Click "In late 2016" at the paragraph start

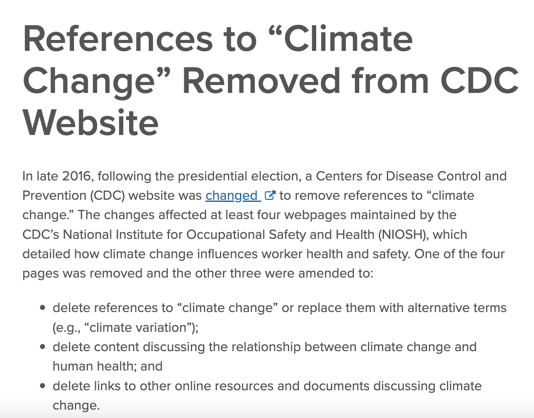57,176
